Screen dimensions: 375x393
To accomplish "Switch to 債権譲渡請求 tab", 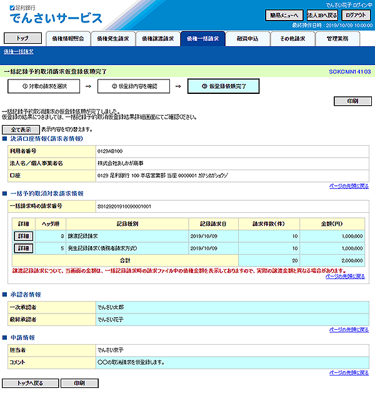I will [158, 39].
